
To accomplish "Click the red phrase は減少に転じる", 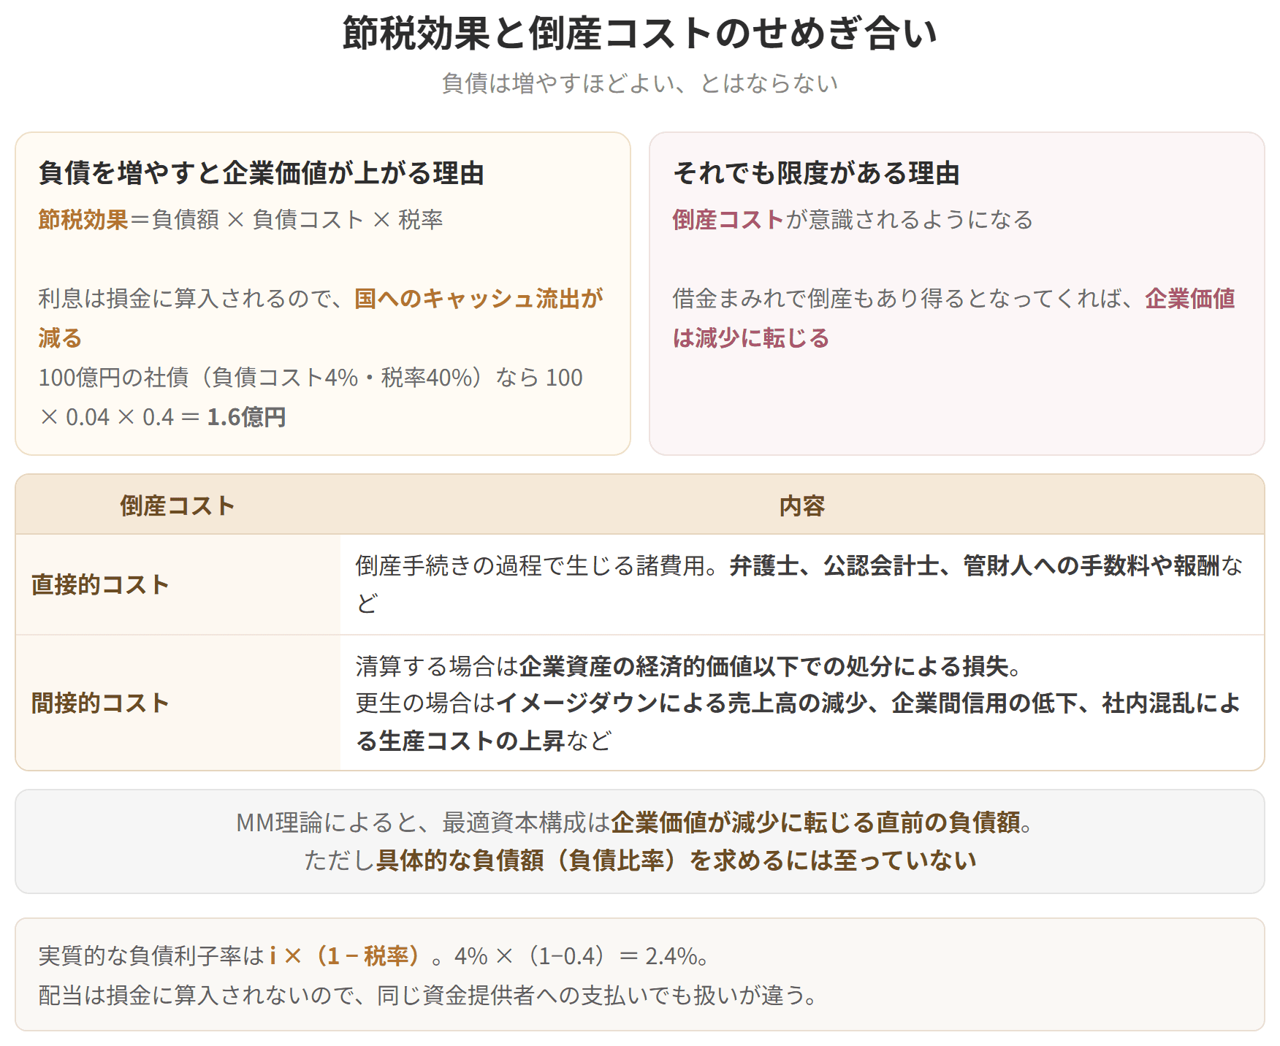I will point(751,338).
